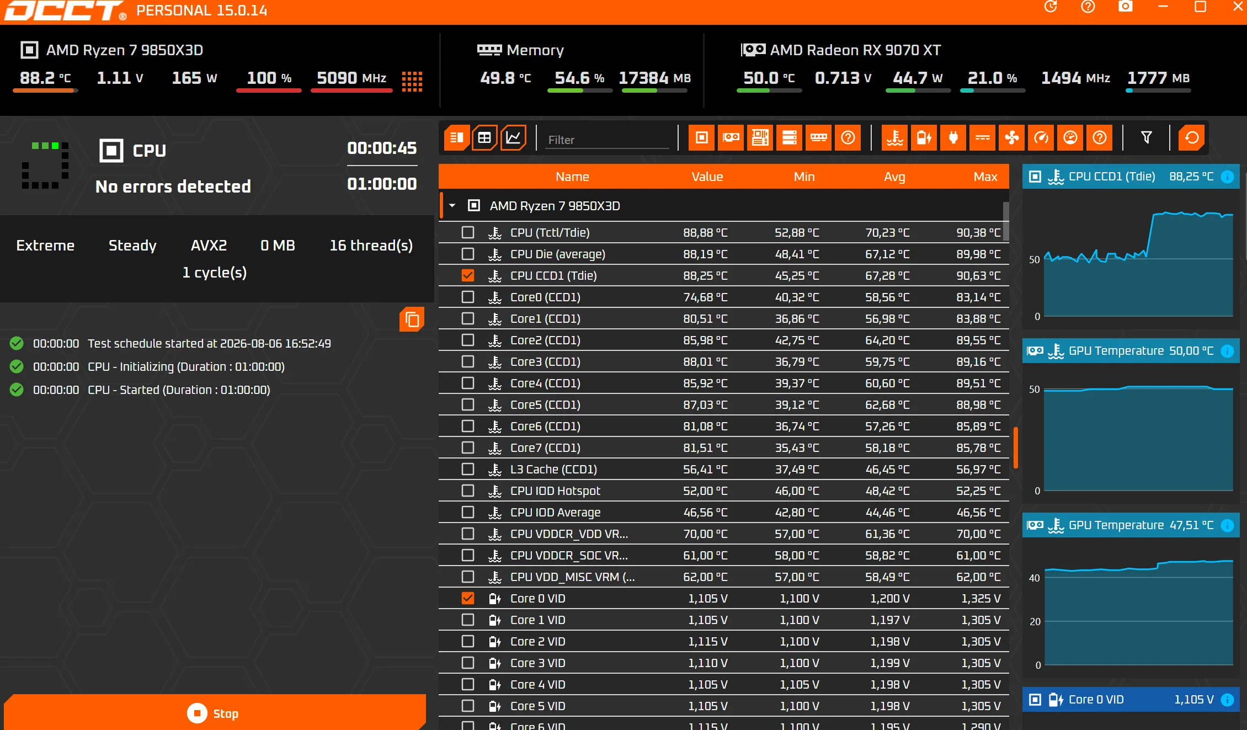1247x730 pixels.
Task: Toggle the voltage sensor filter icon
Action: 924,138
